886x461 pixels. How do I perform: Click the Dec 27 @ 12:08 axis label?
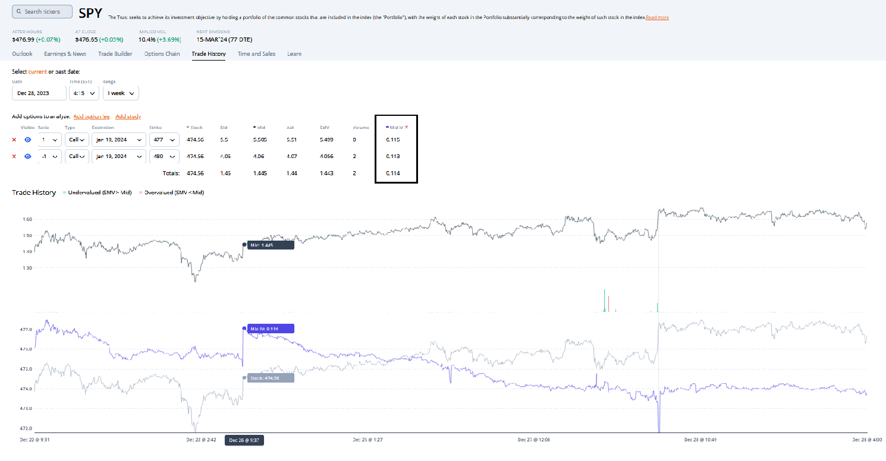pyautogui.click(x=533, y=440)
